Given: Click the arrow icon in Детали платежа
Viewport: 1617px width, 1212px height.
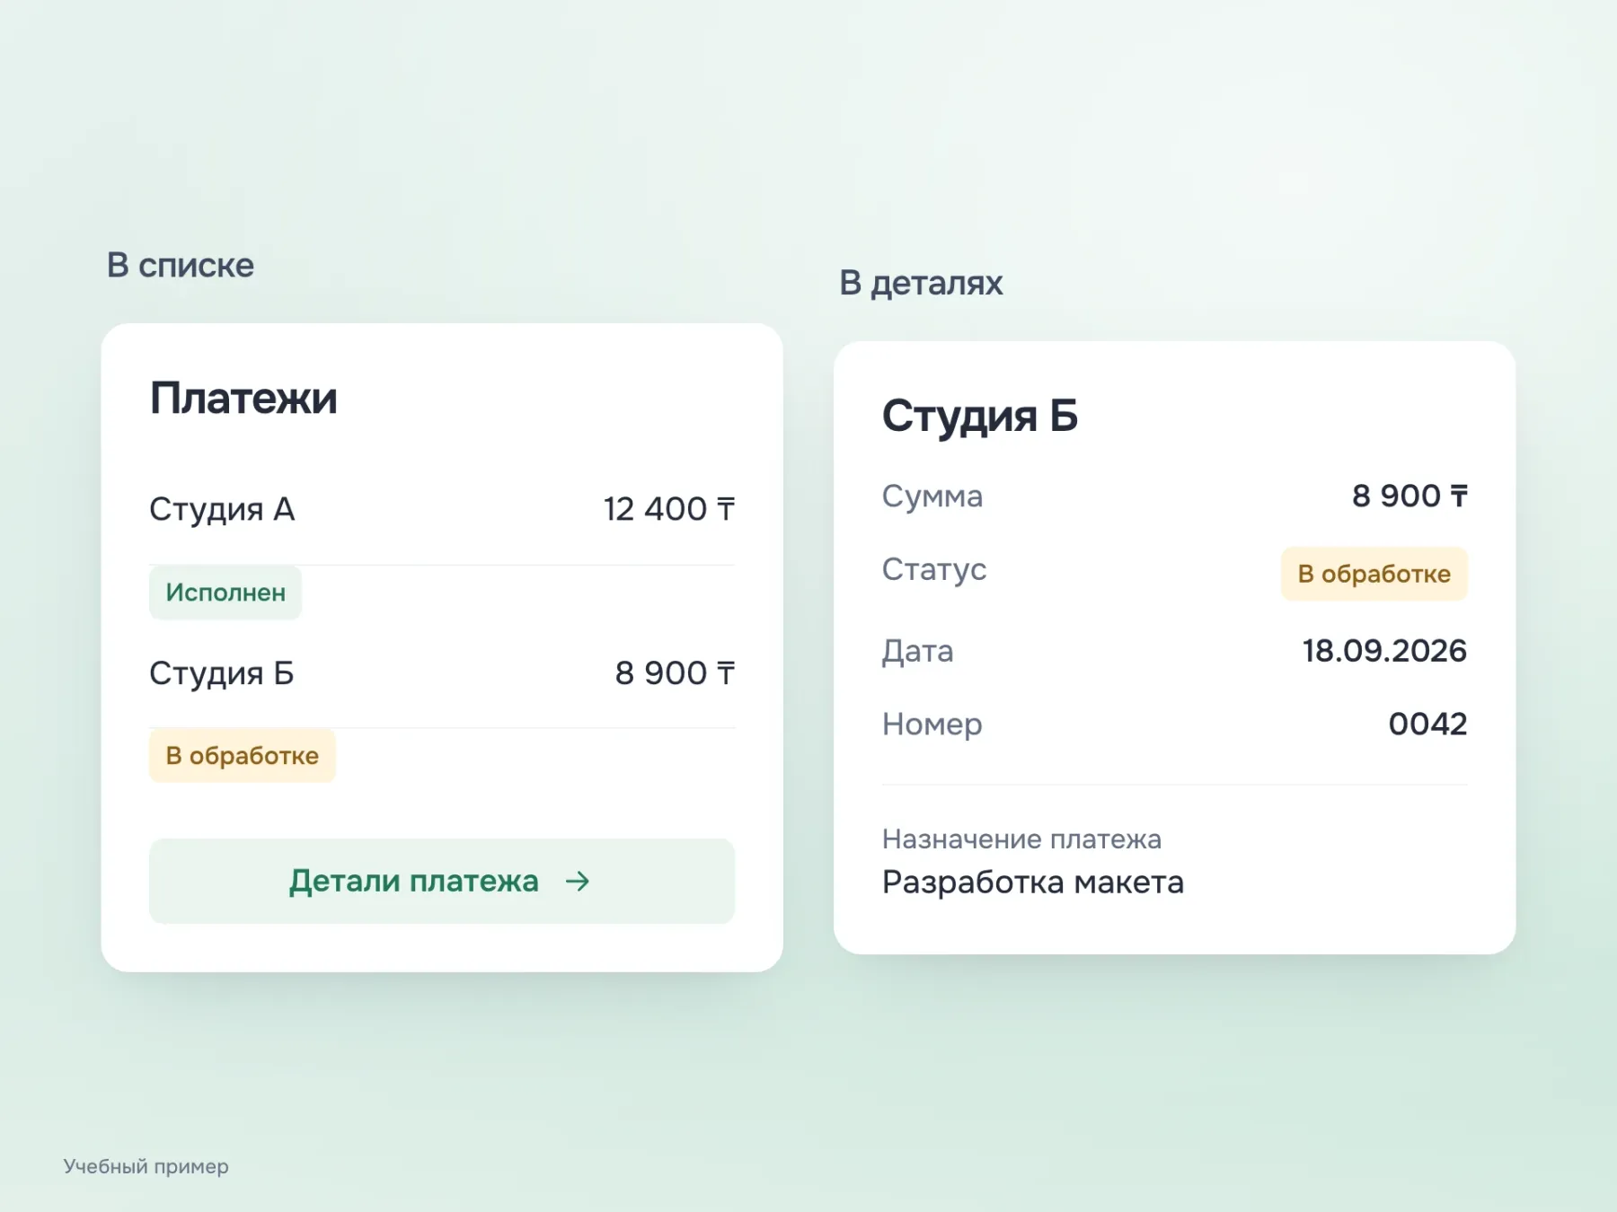Looking at the screenshot, I should (578, 882).
